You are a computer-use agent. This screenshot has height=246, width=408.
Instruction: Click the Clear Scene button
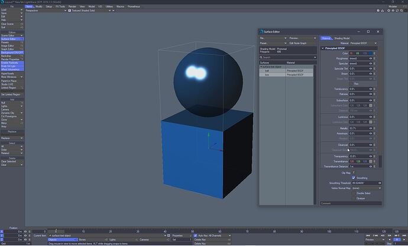pos(12,24)
